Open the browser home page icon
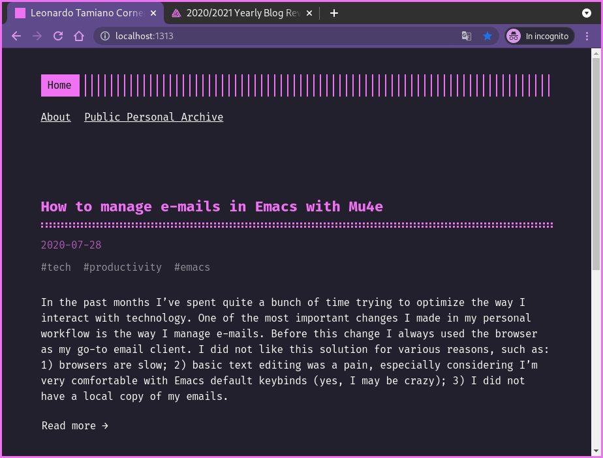603x458 pixels. 79,36
